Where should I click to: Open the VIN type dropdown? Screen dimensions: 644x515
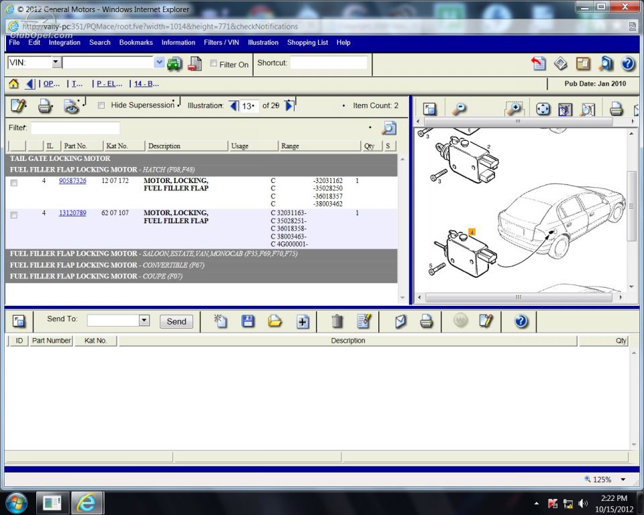click(x=56, y=62)
